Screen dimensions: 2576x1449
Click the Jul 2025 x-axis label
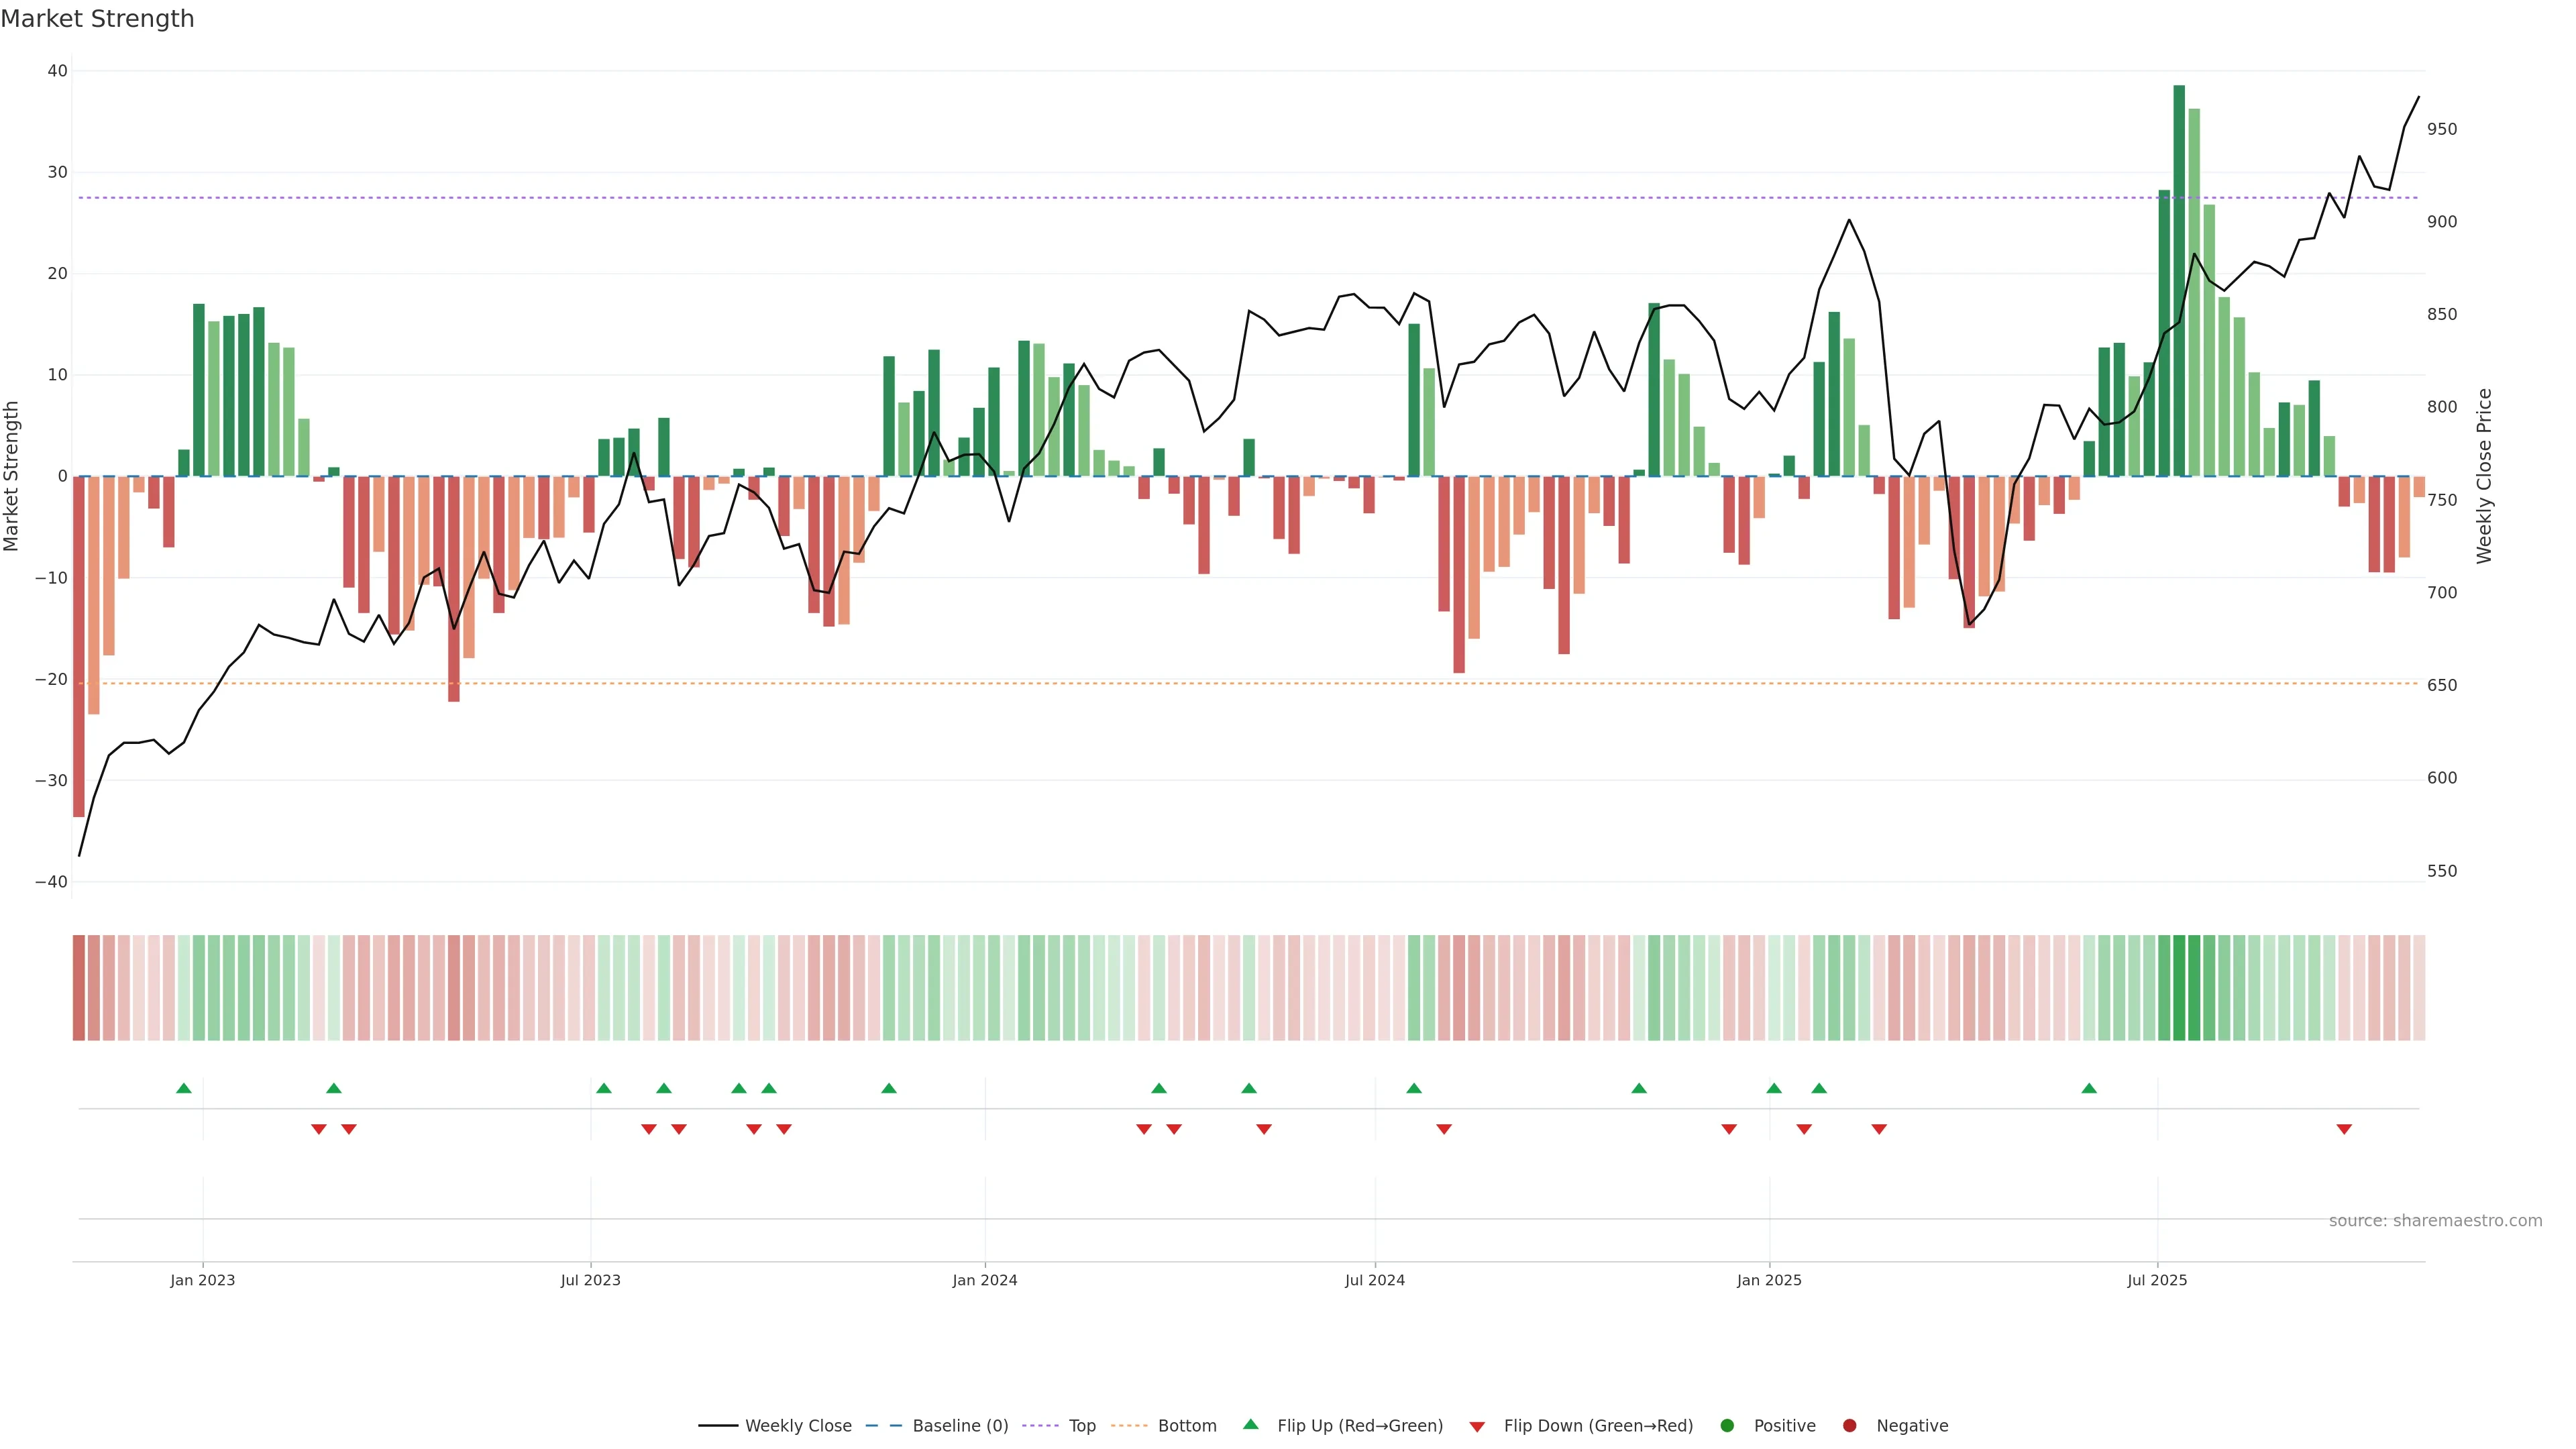(x=2157, y=1280)
